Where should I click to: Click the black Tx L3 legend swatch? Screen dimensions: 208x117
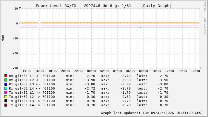coord(6,101)
